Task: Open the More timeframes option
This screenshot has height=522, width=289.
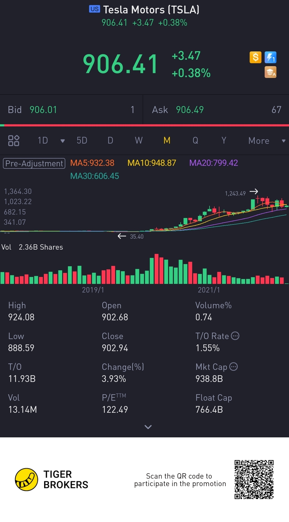Action: 259,141
